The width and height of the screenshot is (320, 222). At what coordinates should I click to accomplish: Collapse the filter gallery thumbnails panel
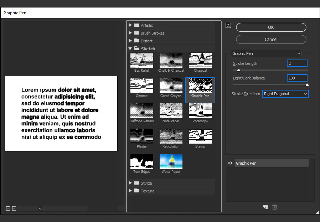click(x=228, y=25)
